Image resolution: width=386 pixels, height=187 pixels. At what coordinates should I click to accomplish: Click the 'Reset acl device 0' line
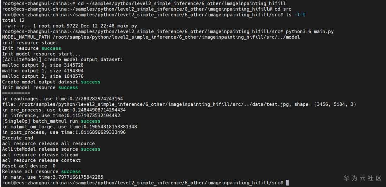click(29, 166)
